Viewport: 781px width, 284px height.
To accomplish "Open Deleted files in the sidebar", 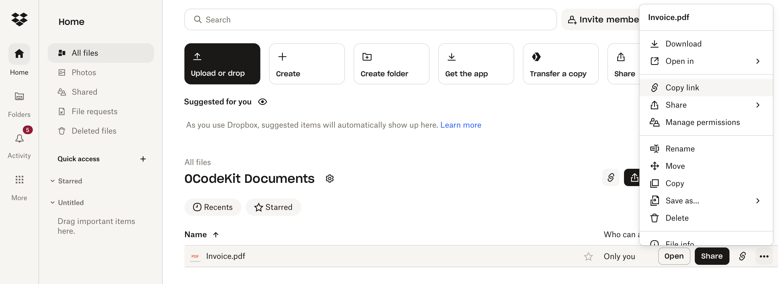I will [x=101, y=131].
